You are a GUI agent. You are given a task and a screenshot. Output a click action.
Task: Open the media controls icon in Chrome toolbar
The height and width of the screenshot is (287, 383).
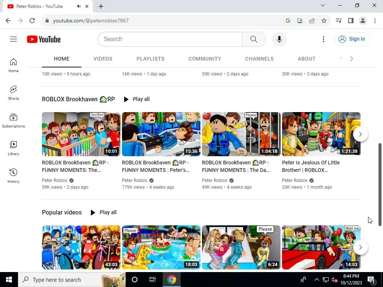[338, 21]
